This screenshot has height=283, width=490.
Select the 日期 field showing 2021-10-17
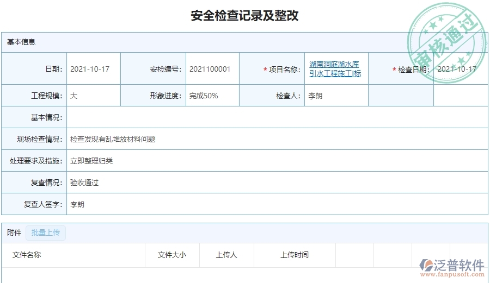tap(93, 69)
